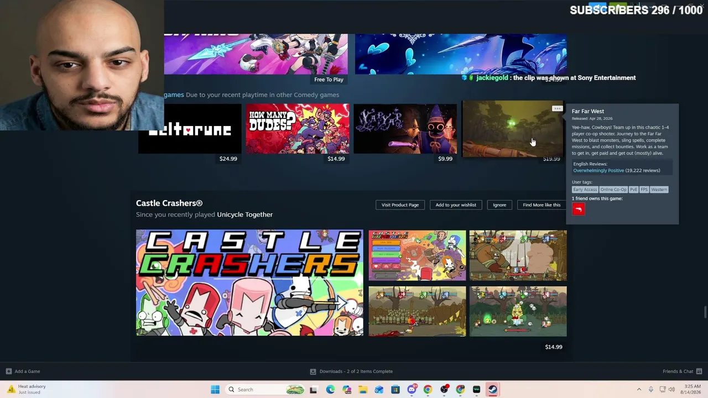Click the $14.99 price under How Many Dudes?
The height and width of the screenshot is (398, 708).
pos(336,159)
